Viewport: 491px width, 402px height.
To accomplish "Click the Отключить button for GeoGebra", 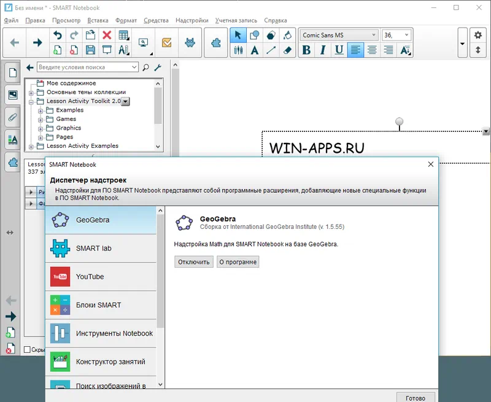I will pyautogui.click(x=194, y=261).
